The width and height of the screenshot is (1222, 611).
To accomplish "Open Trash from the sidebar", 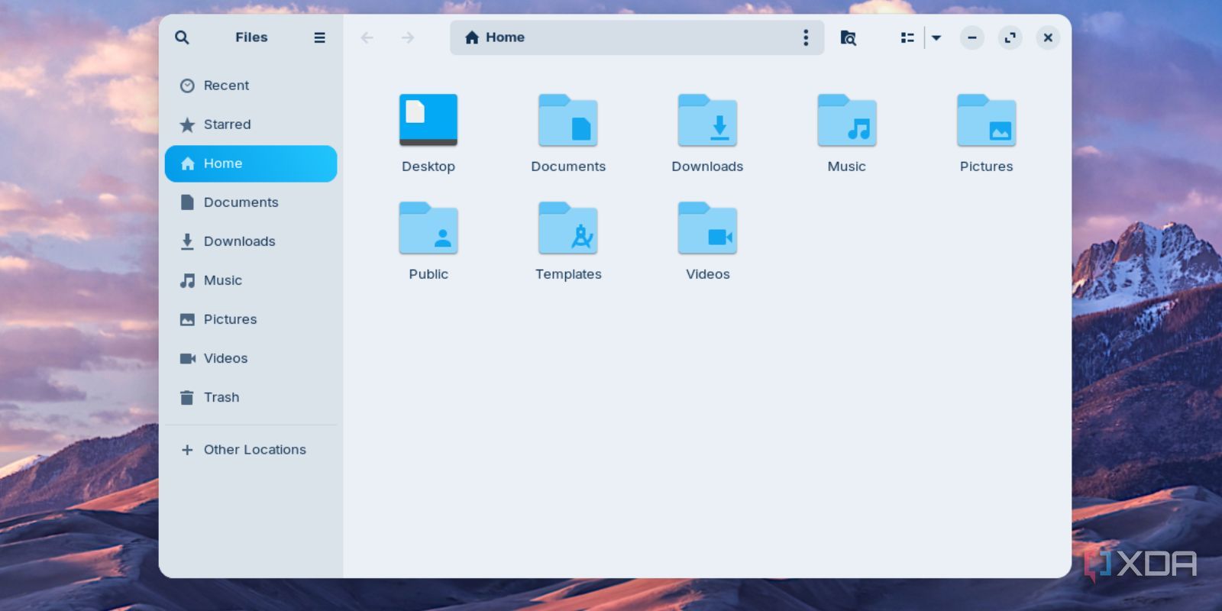I will (x=221, y=397).
